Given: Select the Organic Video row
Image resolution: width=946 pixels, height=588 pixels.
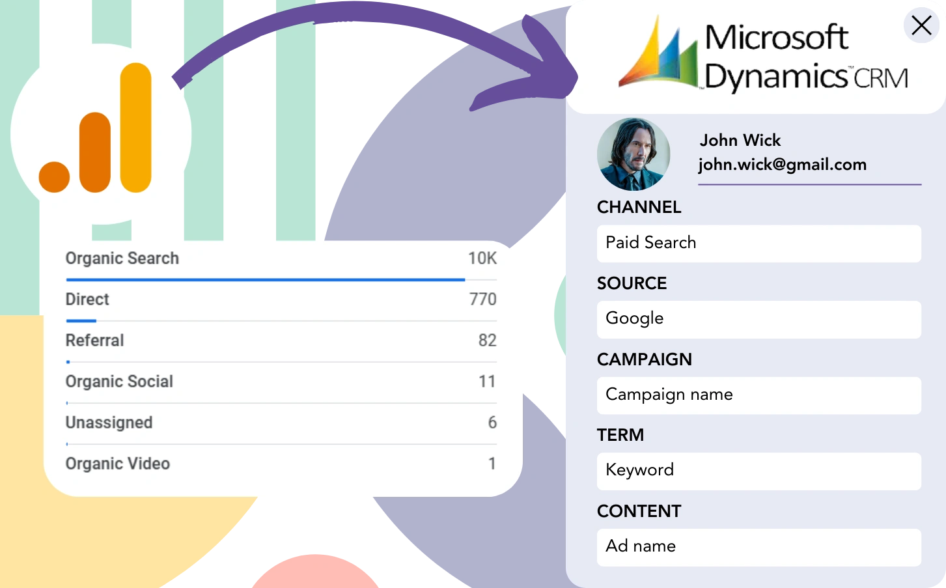Looking at the screenshot, I should (x=281, y=464).
